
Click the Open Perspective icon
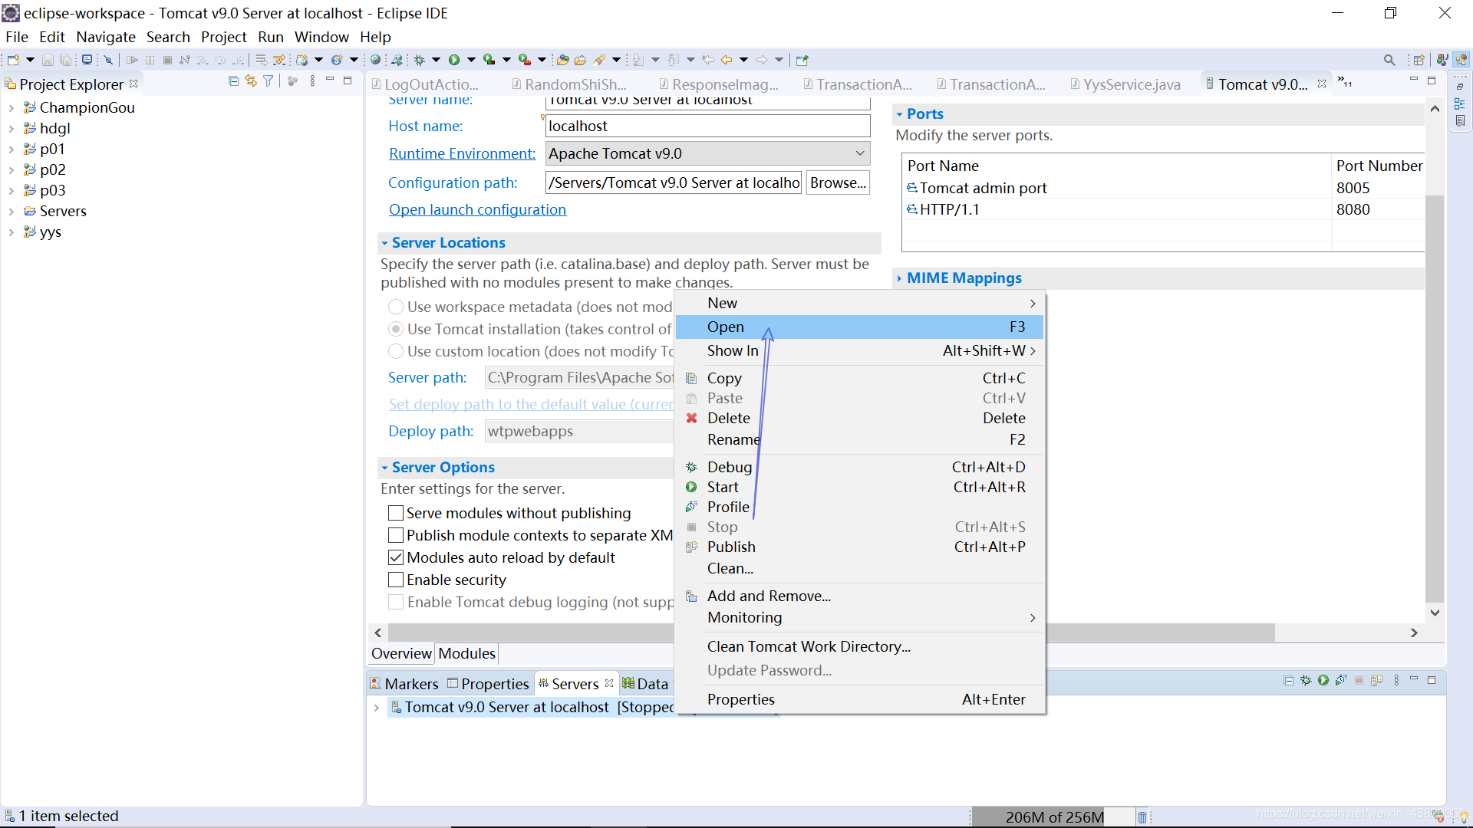point(1419,60)
